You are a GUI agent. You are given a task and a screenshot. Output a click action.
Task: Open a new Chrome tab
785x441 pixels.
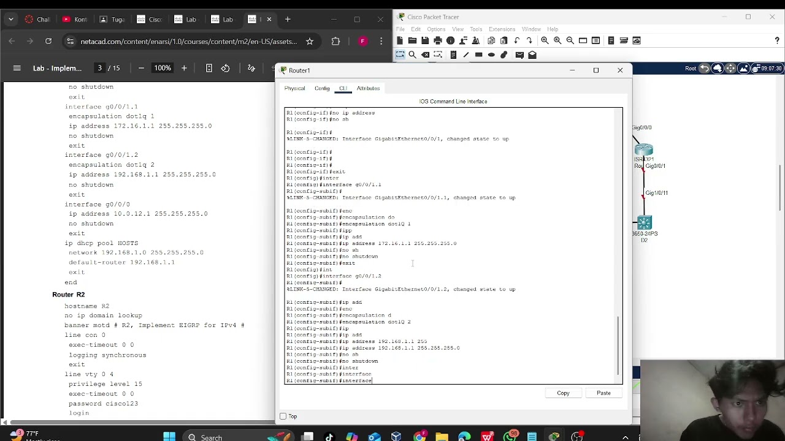(x=287, y=19)
